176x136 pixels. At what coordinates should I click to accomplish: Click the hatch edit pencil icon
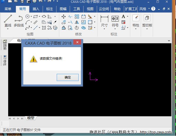click(90, 28)
